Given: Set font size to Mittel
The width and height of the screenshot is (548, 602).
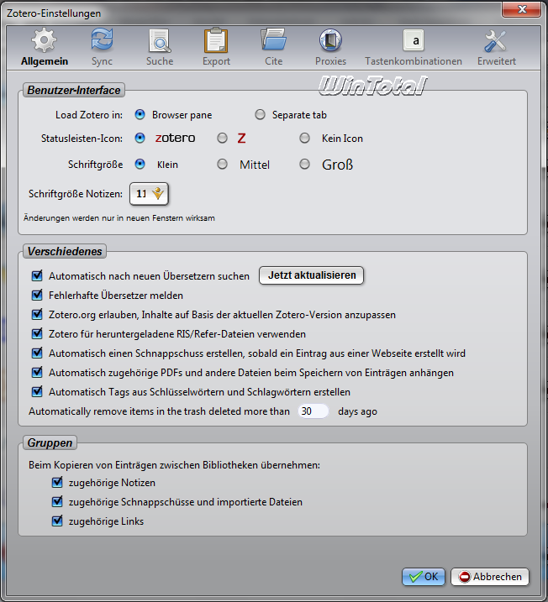Looking at the screenshot, I should (222, 165).
